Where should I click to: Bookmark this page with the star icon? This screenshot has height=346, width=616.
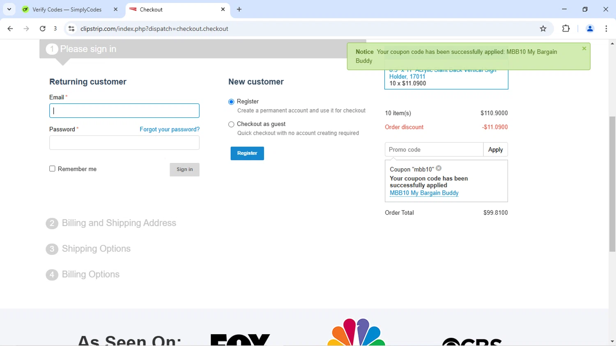543,29
